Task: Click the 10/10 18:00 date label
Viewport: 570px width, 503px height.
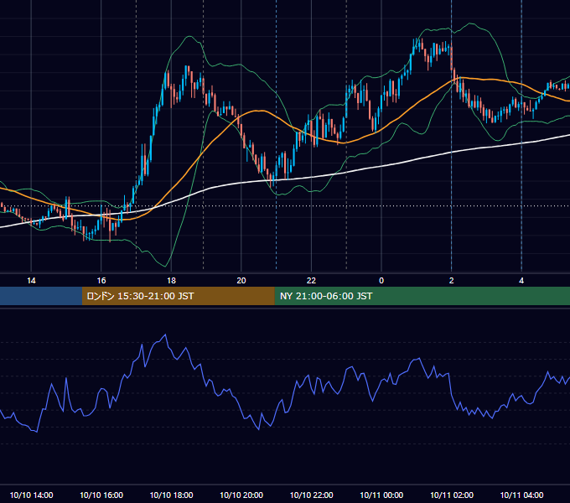Action: 171,495
